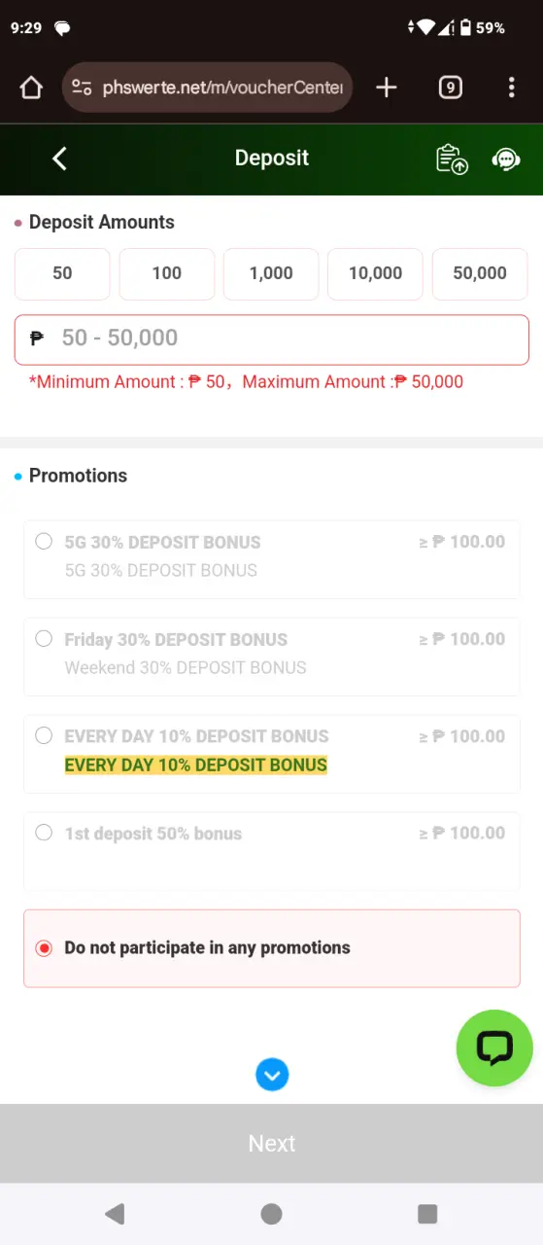Go back using the Deposit header arrow
This screenshot has width=543, height=1245.
[59, 159]
